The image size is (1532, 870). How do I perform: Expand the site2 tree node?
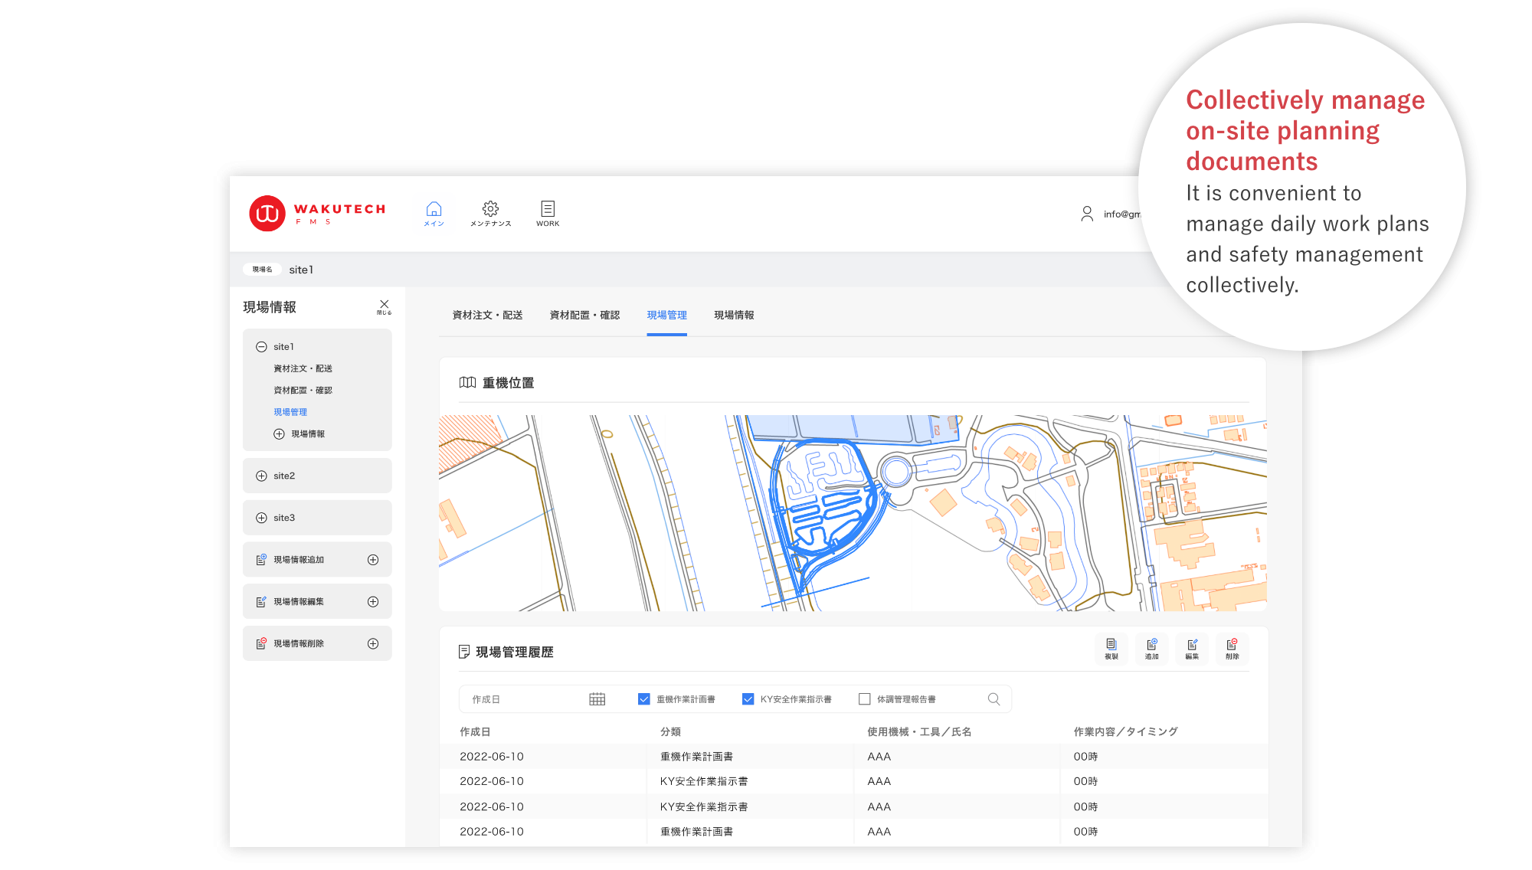point(261,476)
